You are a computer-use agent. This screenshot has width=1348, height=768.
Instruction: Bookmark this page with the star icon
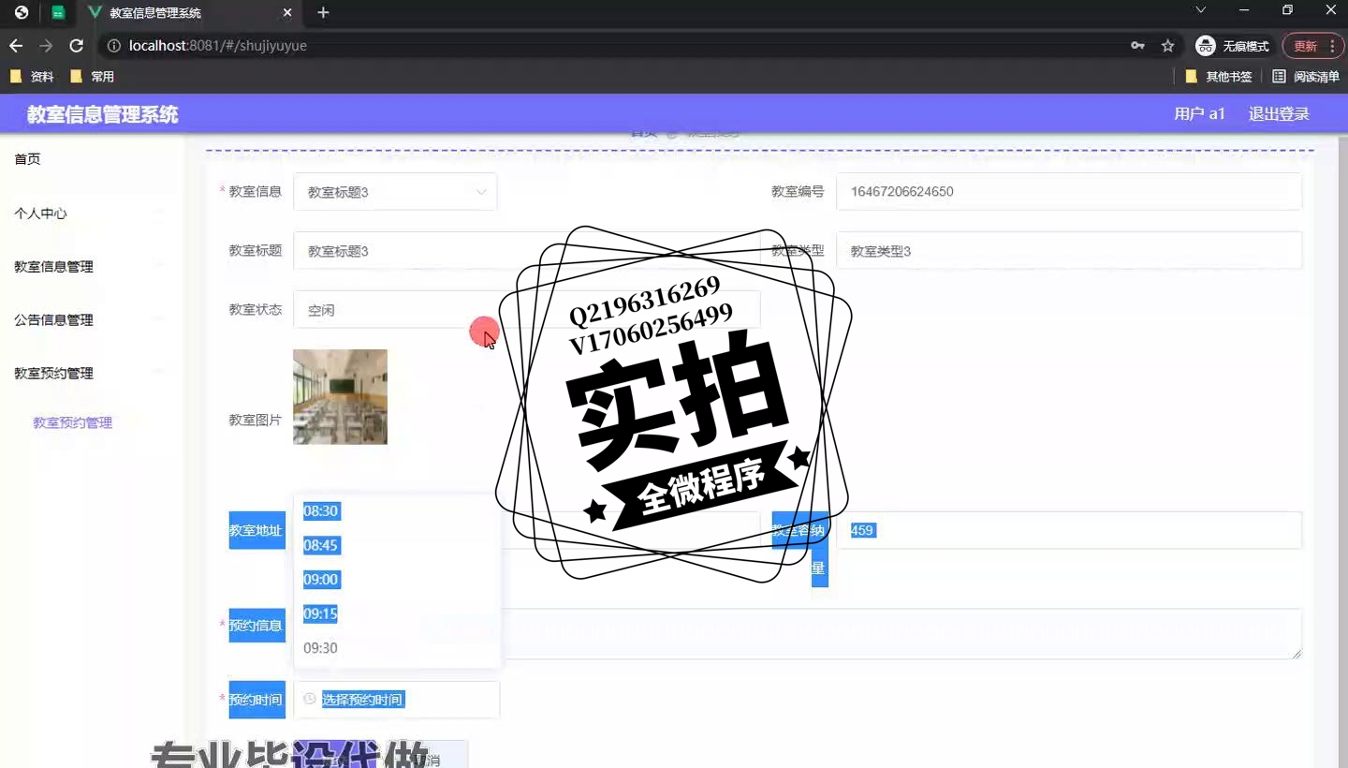click(1167, 46)
